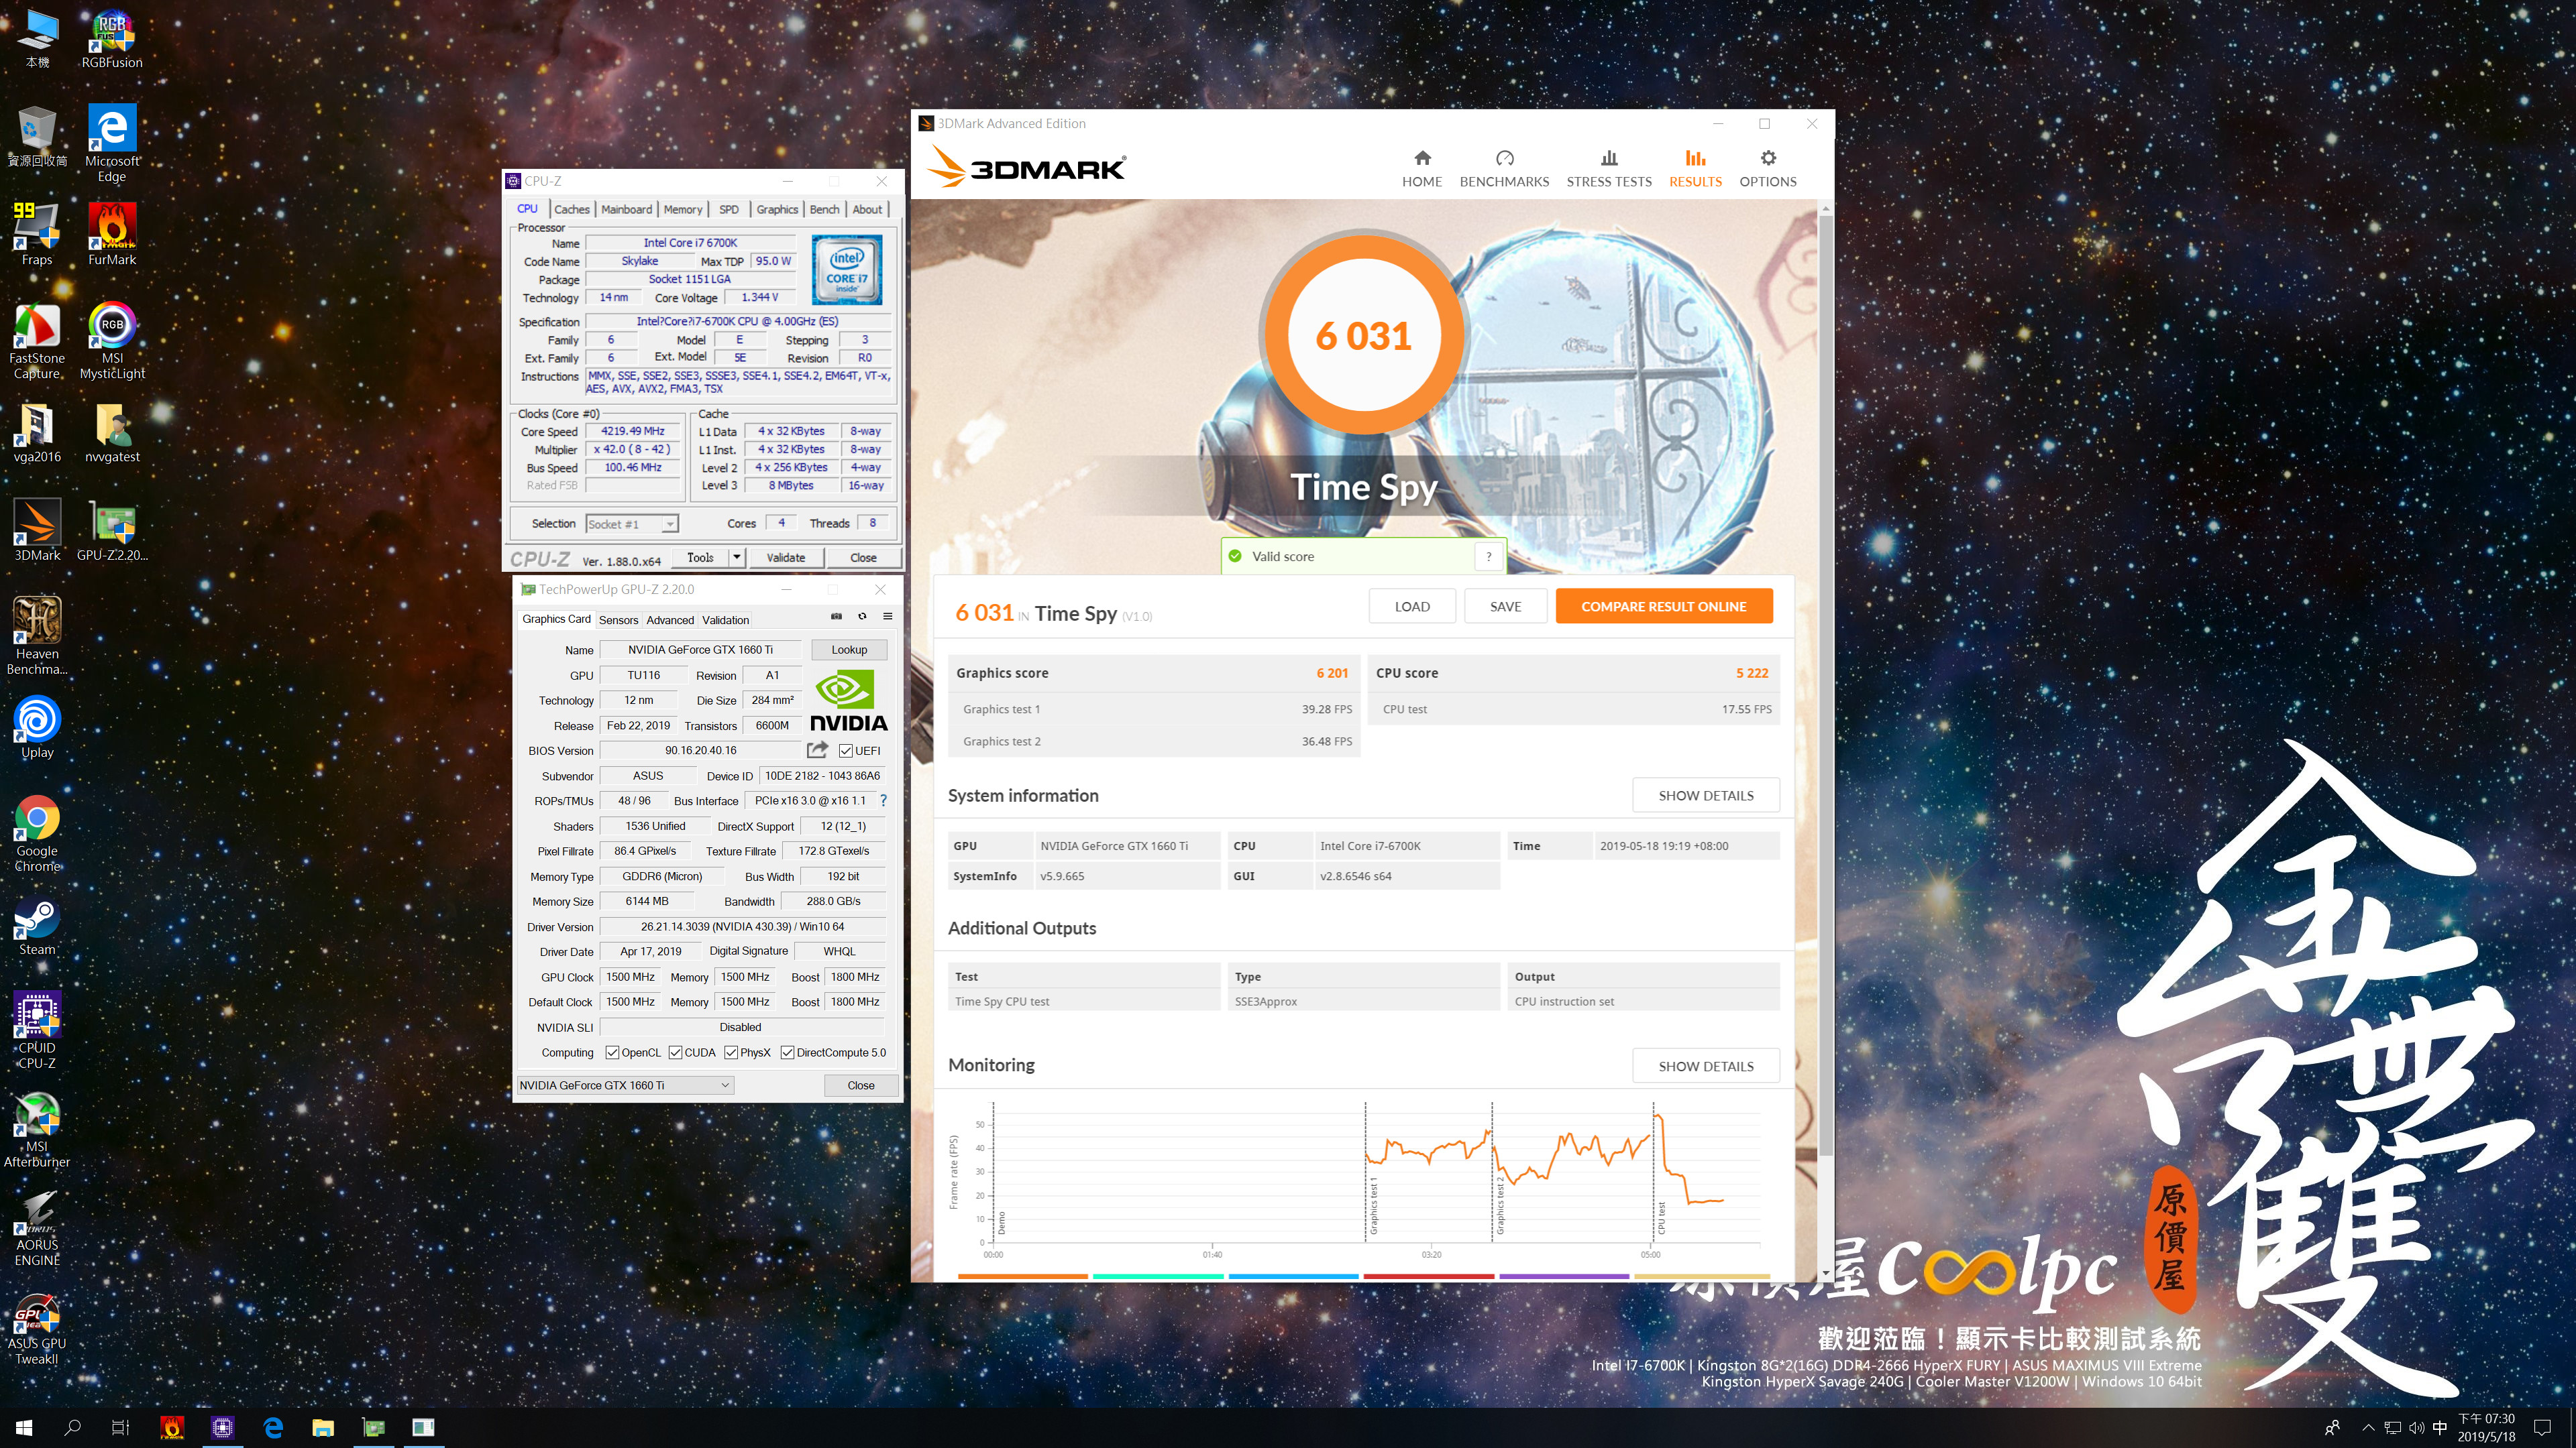Switch to the Sensors tab in GPU-Z
This screenshot has height=1448, width=2576.
tap(618, 619)
